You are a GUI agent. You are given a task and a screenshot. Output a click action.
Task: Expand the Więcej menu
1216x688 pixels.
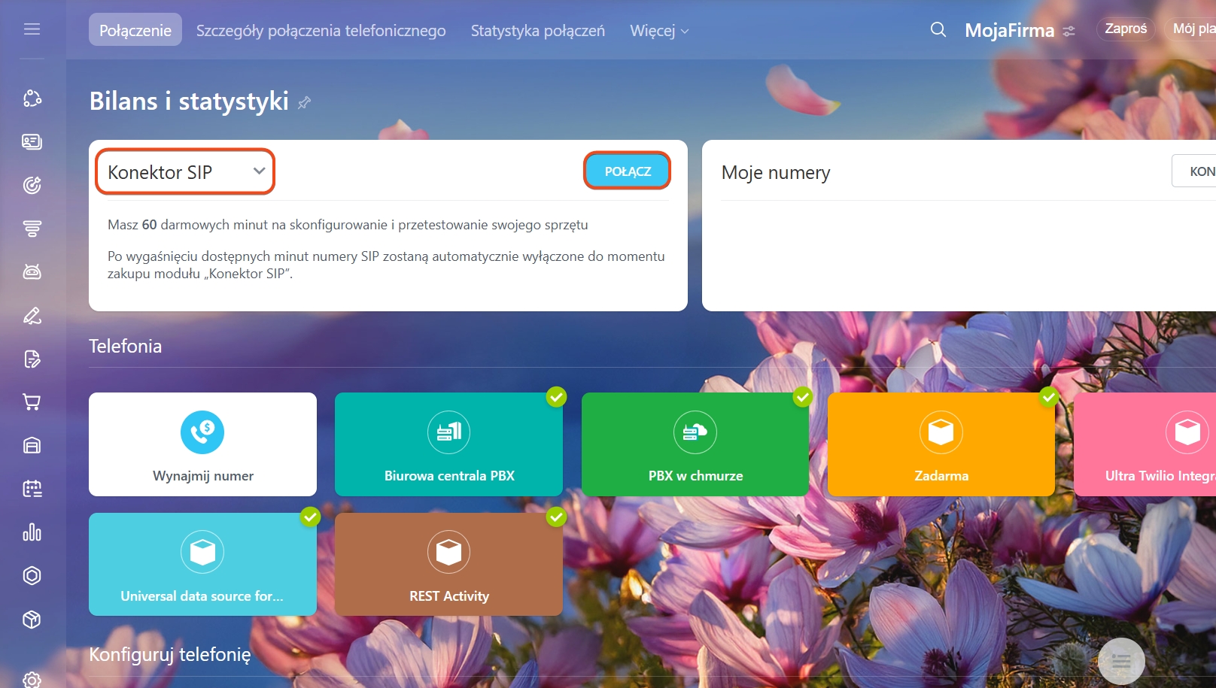[658, 31]
